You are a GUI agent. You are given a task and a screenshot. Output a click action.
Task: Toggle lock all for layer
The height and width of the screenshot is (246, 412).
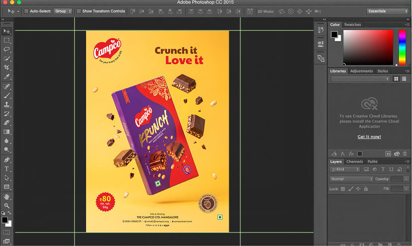tap(366, 189)
